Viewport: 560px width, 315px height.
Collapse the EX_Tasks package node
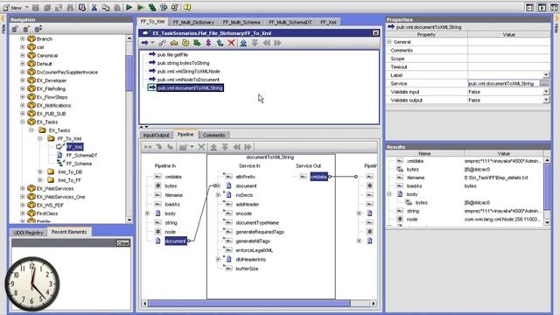[23, 122]
